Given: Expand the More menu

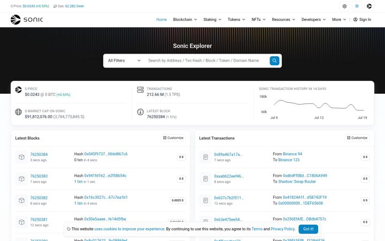Looking at the screenshot, I should (339, 19).
